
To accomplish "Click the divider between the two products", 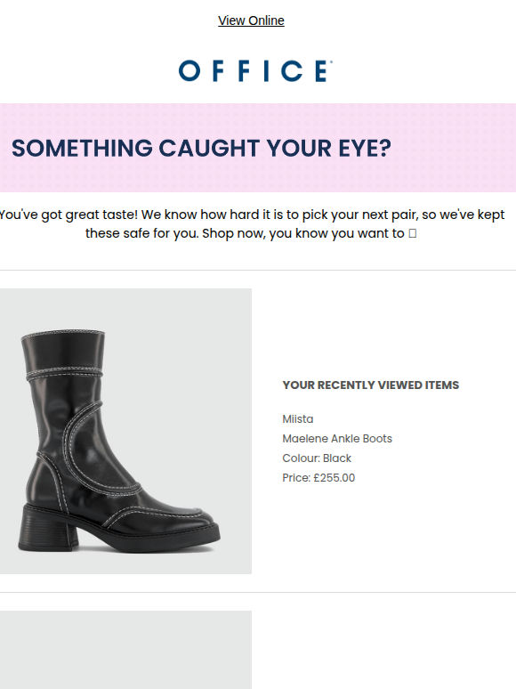I will 258,592.
